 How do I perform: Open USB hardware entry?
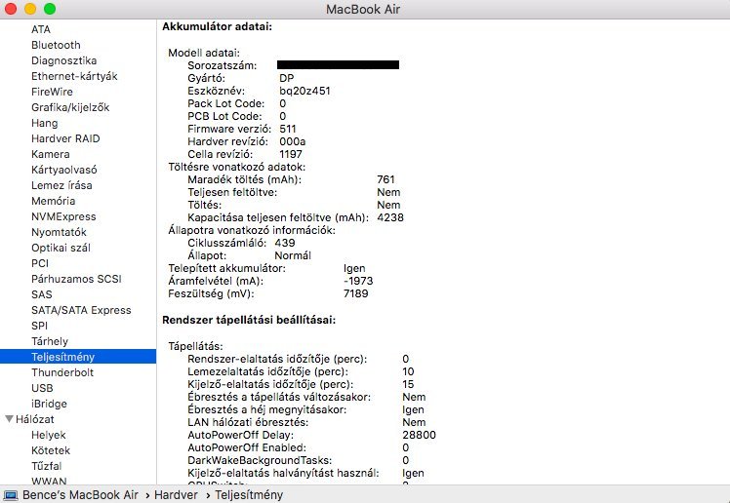click(x=42, y=388)
